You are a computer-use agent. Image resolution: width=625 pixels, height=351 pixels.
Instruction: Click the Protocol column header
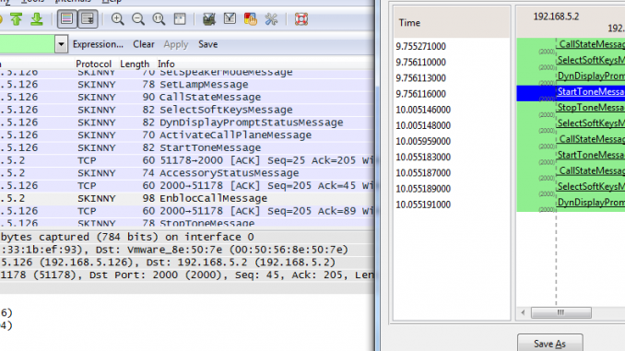(94, 64)
